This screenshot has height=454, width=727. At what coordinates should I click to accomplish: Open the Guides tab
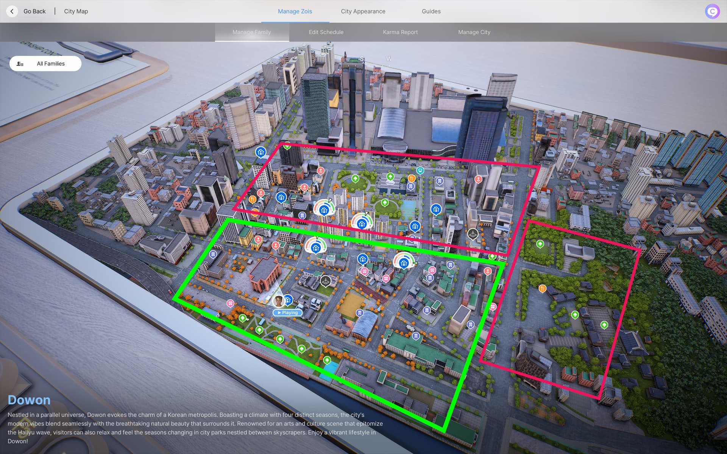click(x=431, y=11)
